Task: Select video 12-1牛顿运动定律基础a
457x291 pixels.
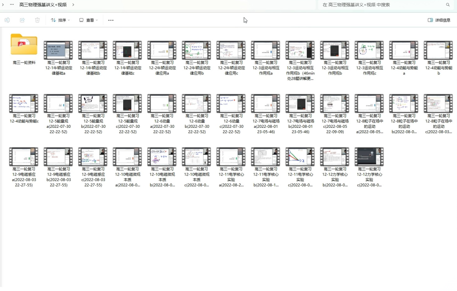Action: (58, 50)
